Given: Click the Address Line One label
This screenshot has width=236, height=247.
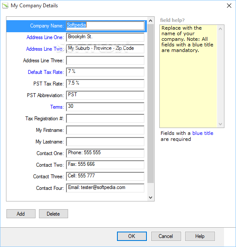Looking at the screenshot, I should pos(45,37).
